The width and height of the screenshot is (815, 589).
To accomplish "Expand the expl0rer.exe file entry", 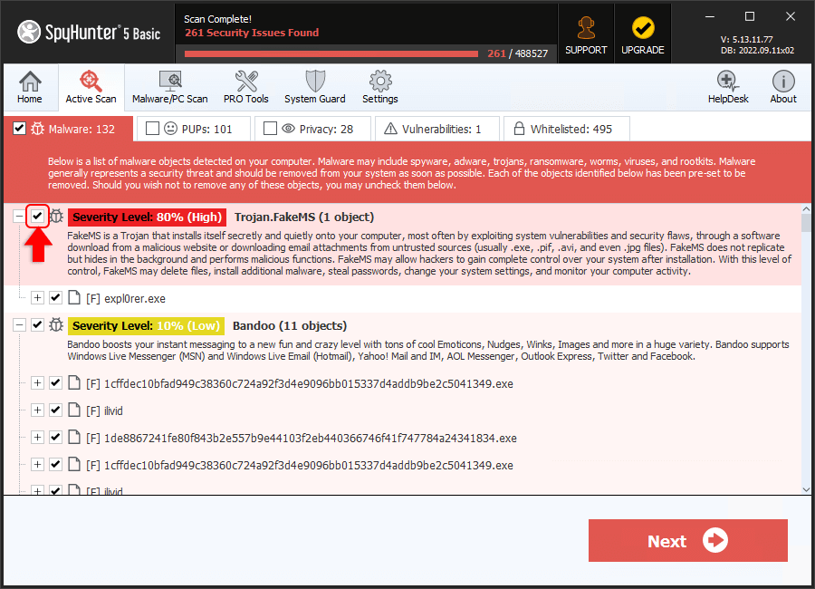I will point(37,298).
